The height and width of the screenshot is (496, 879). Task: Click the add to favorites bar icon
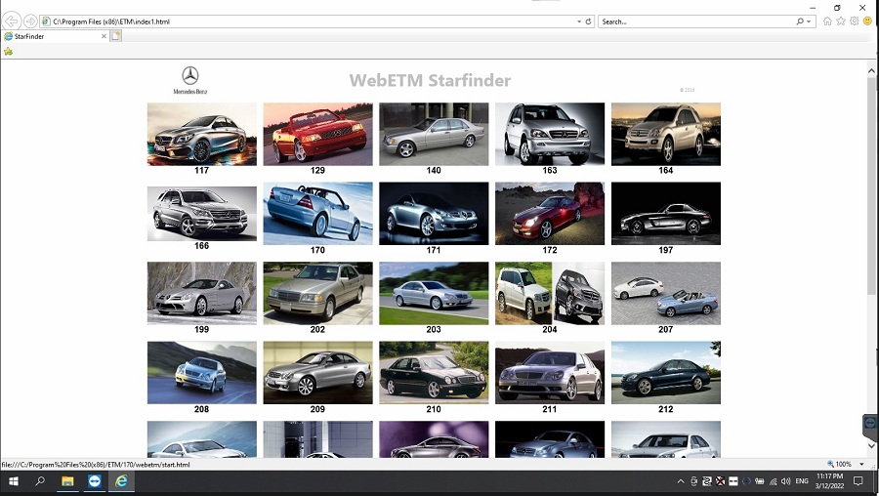pyautogui.click(x=8, y=51)
